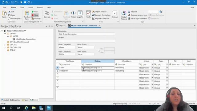The width and height of the screenshot is (197, 111).
Task: Click the new document icon in title bar
Action: tap(3, 2)
